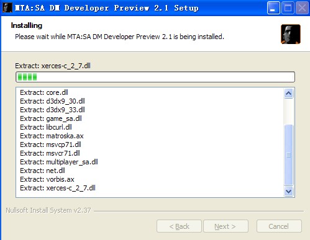Click the scrollbar track above the thumb
This screenshot has width=310, height=240.
tap(288, 112)
